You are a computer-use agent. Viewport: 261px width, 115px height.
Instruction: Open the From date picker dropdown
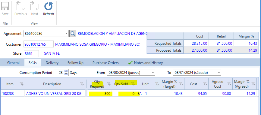pos(153,73)
